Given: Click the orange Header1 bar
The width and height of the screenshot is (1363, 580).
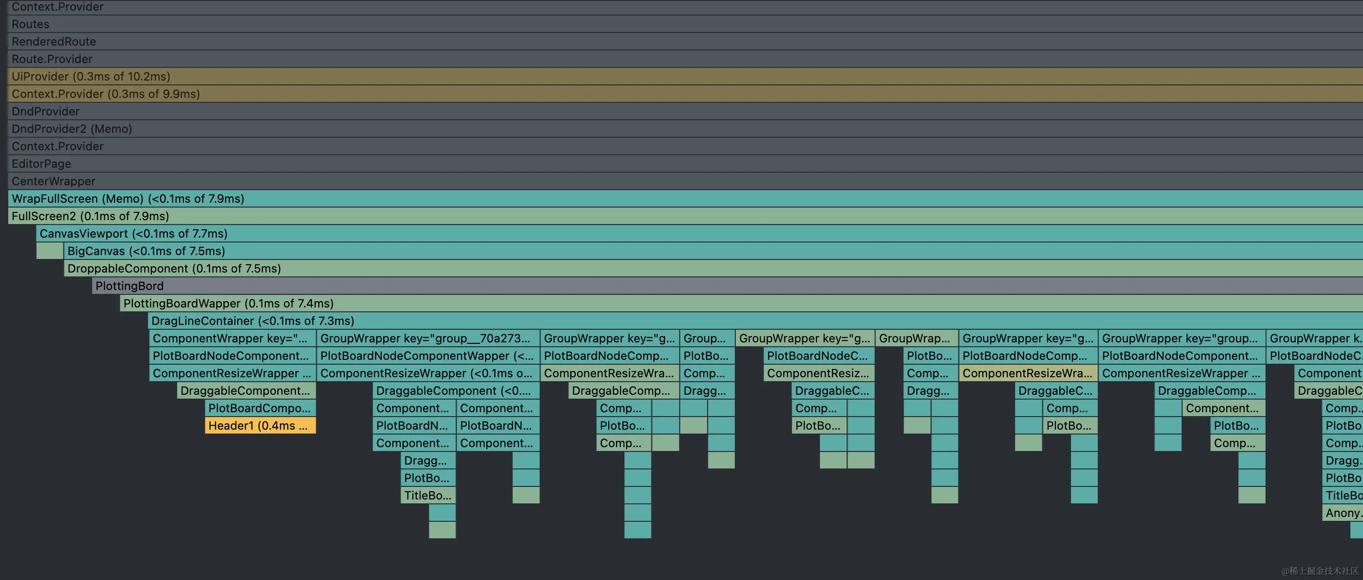Looking at the screenshot, I should click(x=260, y=425).
